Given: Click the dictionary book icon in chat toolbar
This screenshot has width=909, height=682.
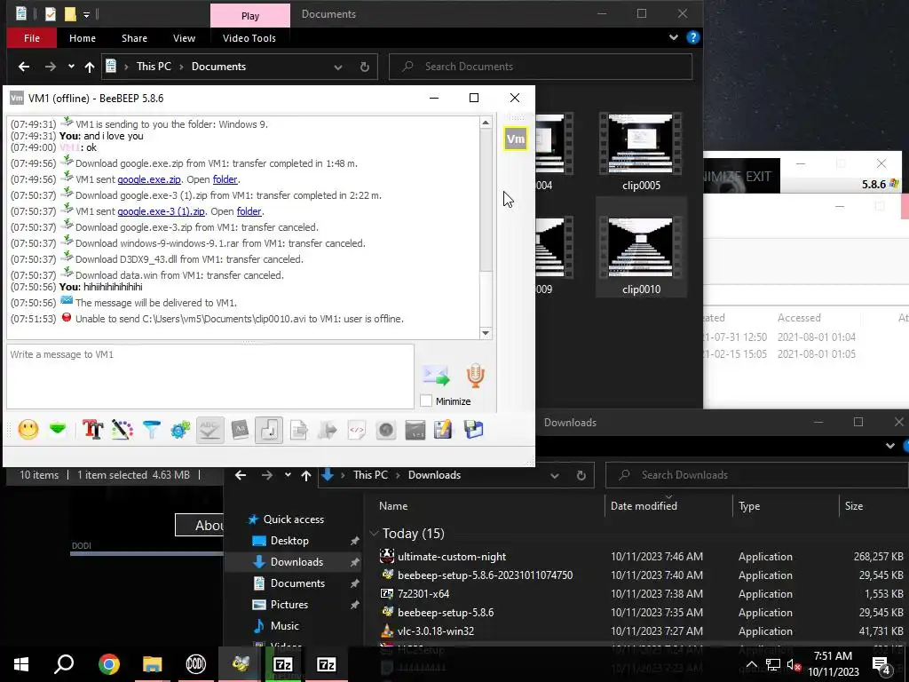Looking at the screenshot, I should pyautogui.click(x=240, y=430).
